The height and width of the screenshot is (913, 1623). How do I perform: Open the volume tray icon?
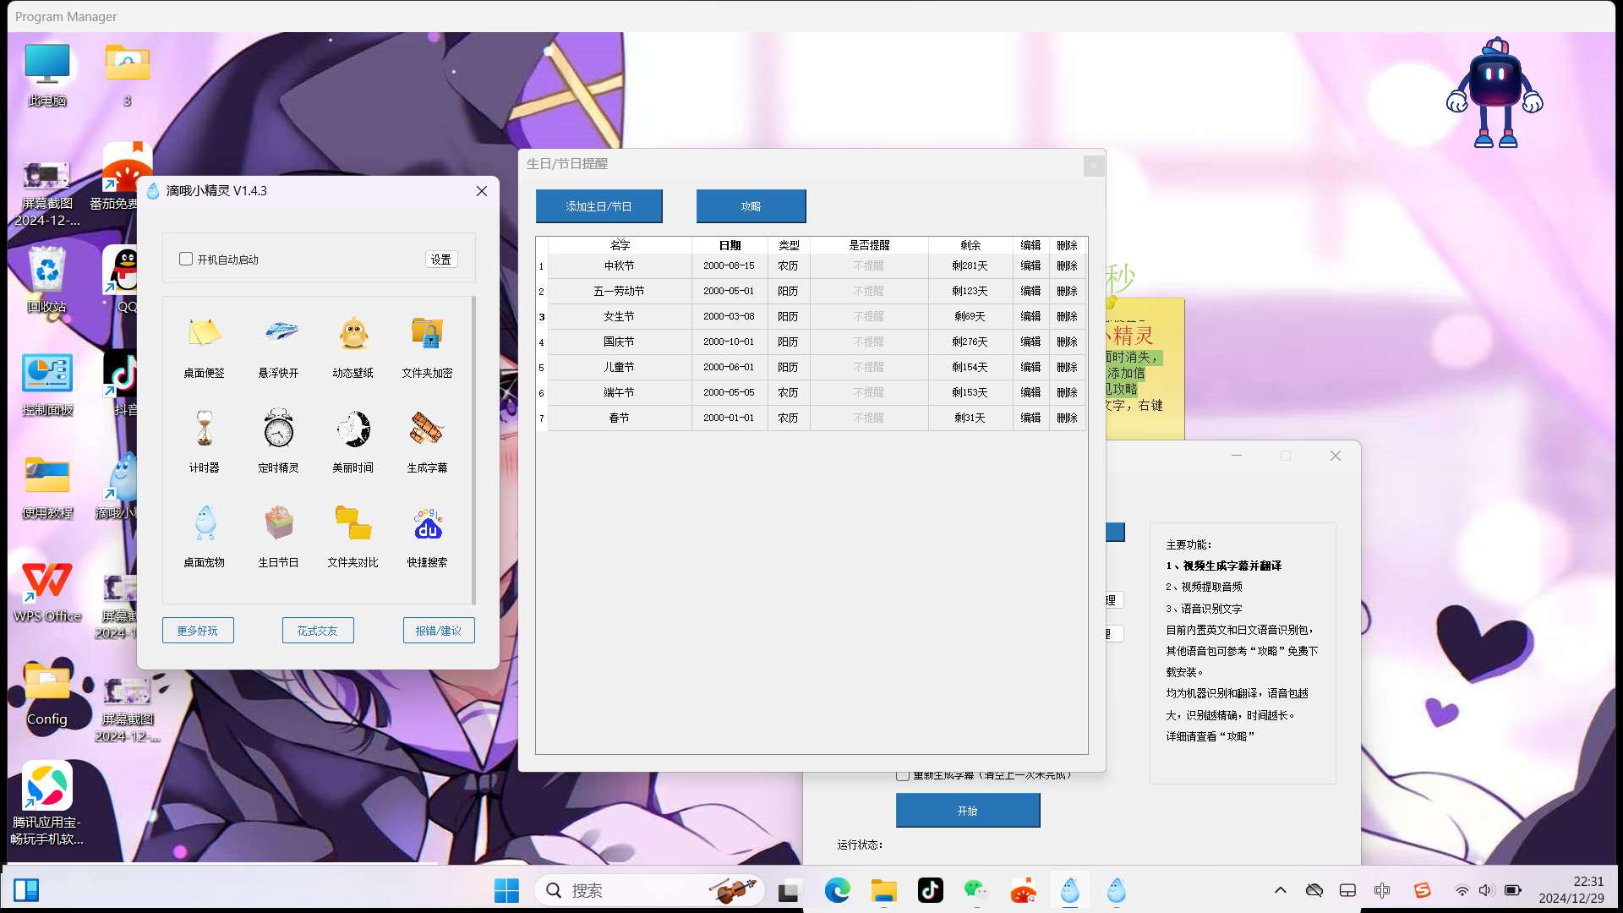click(1487, 890)
